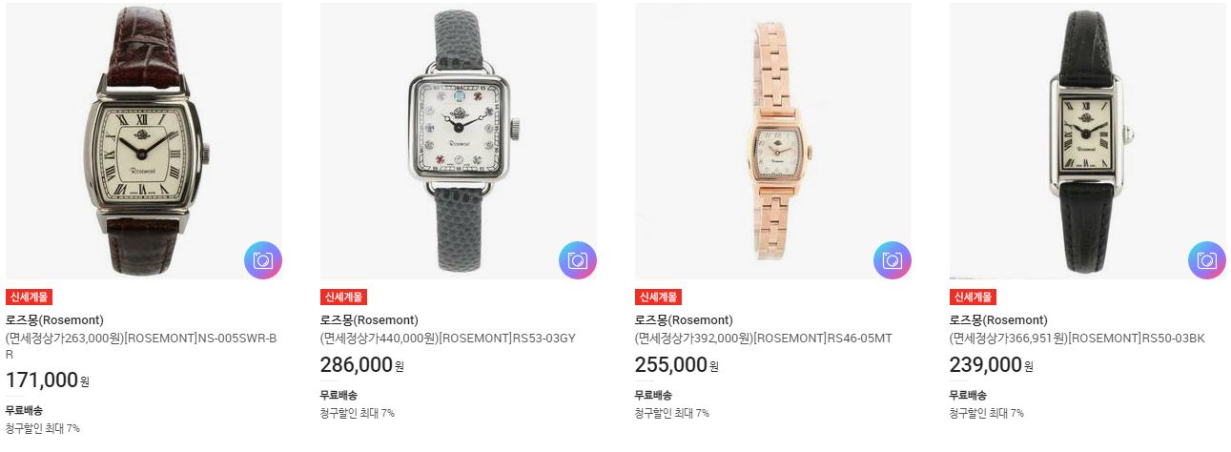The image size is (1231, 452).
Task: Open the rose gold bracelet watch image
Action: (773, 141)
